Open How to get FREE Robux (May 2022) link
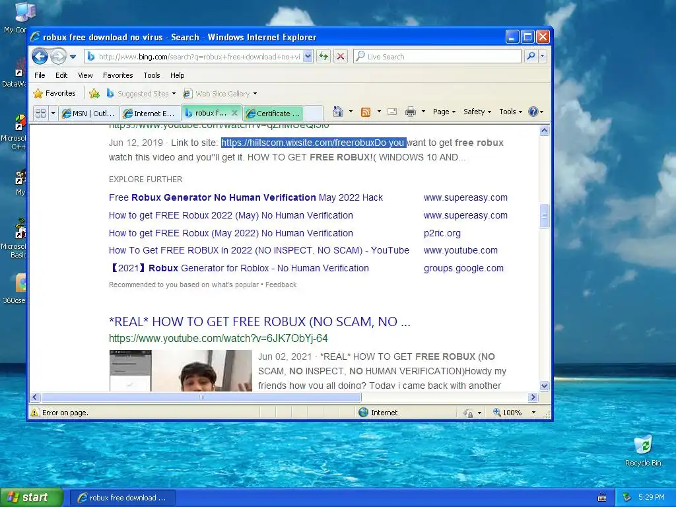This screenshot has width=676, height=507. click(230, 233)
